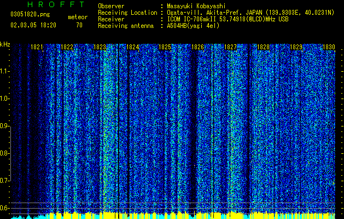Click the meteor count value 70
The image size is (344, 219).
pos(79,25)
